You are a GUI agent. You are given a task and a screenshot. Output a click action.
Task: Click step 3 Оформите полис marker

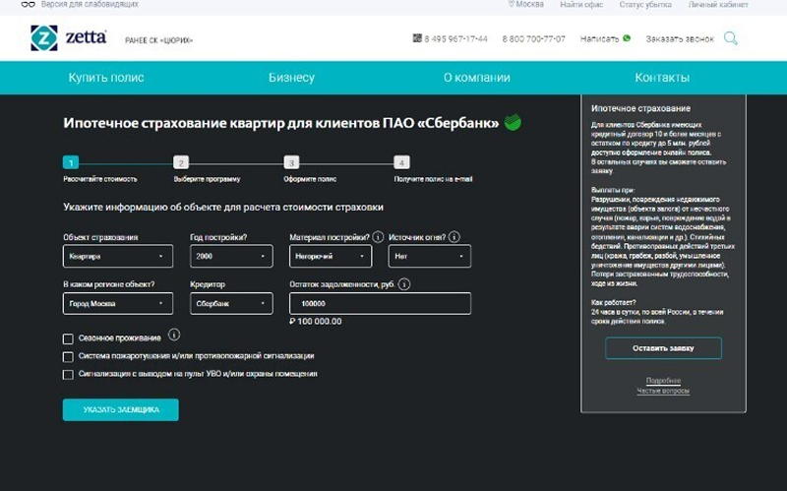pyautogui.click(x=291, y=162)
